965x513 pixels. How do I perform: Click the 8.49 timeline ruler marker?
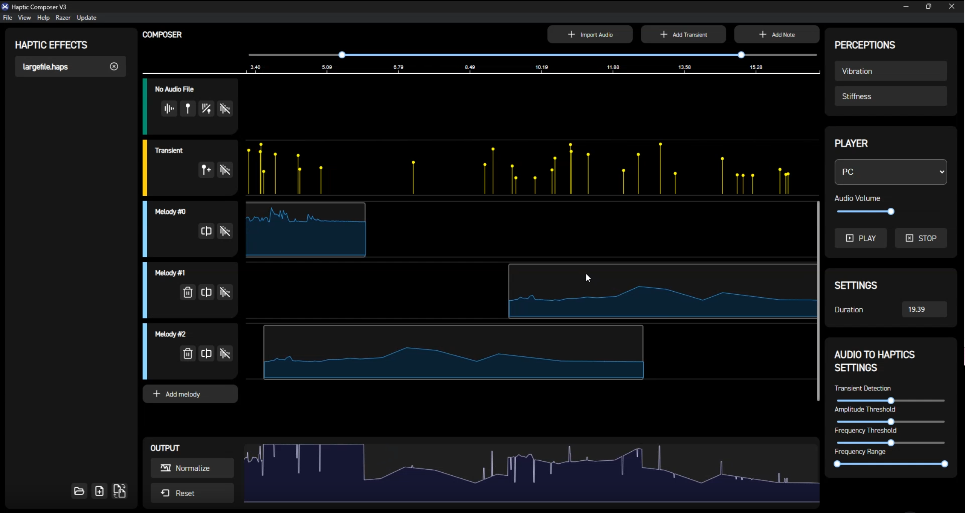(x=470, y=67)
